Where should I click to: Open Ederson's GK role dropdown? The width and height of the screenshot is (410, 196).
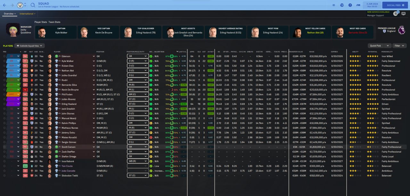pos(138,56)
